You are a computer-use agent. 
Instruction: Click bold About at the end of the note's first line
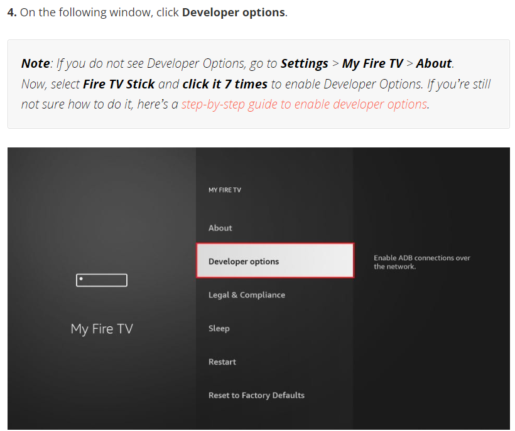point(433,63)
